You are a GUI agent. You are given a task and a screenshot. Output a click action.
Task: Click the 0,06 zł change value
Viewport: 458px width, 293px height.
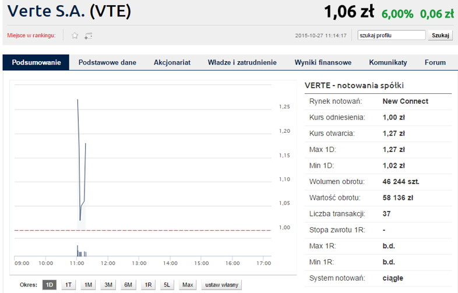click(436, 14)
